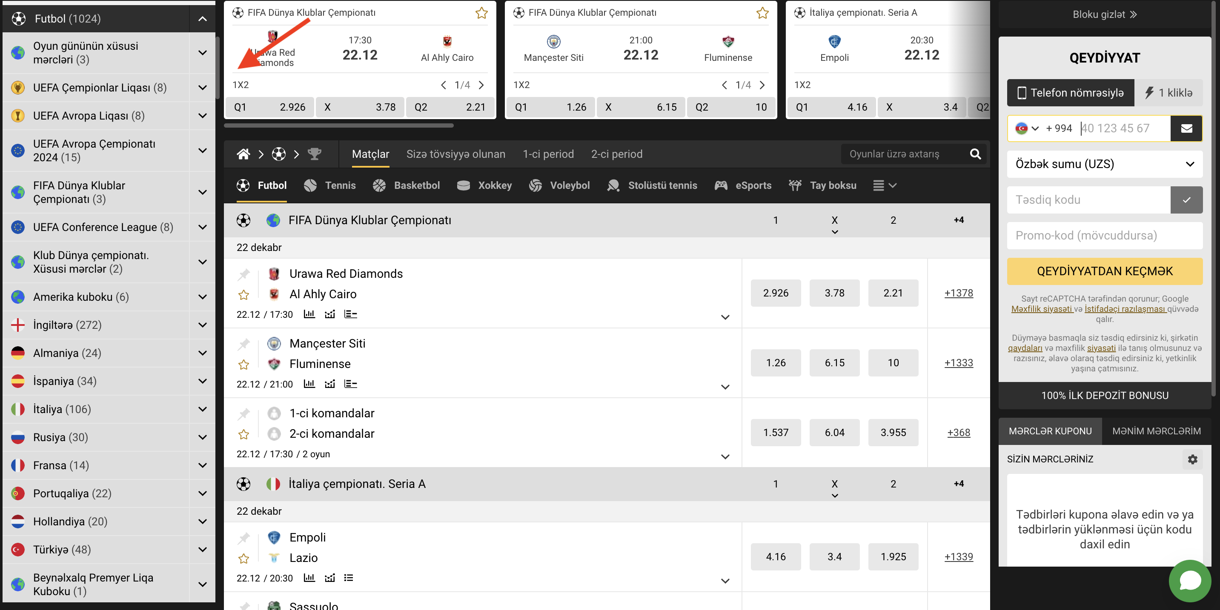This screenshot has width=1220, height=610.
Task: Pin the Mançester Siti match
Action: pyautogui.click(x=244, y=344)
